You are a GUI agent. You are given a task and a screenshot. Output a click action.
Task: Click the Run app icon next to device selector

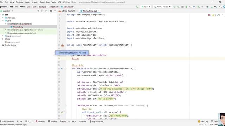[x=174, y=7]
